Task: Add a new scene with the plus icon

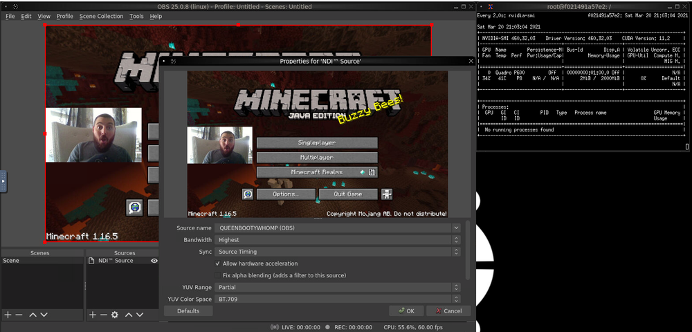Action: pos(8,315)
